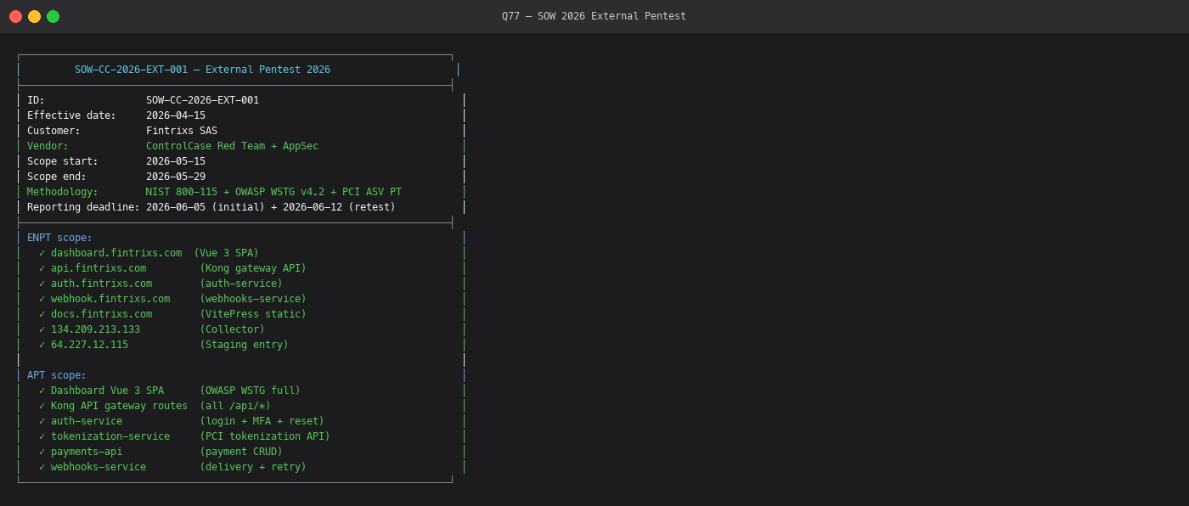Screen dimensions: 1189x506
Task: Click the 'Reporting deadline:' field label
Action: 83,207
